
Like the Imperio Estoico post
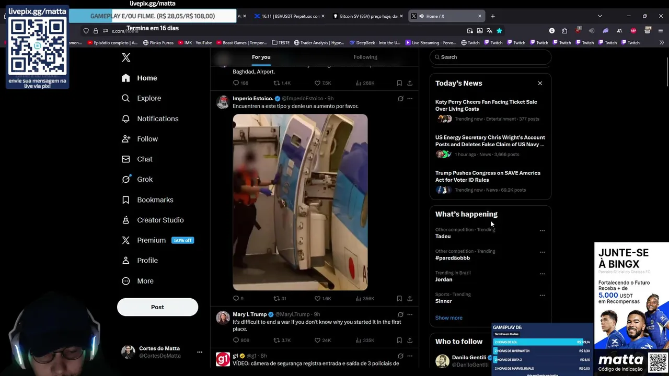click(x=322, y=299)
